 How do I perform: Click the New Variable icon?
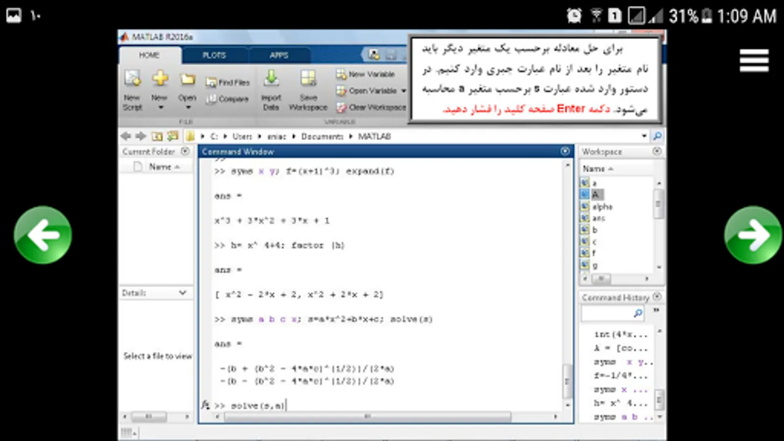tap(341, 74)
